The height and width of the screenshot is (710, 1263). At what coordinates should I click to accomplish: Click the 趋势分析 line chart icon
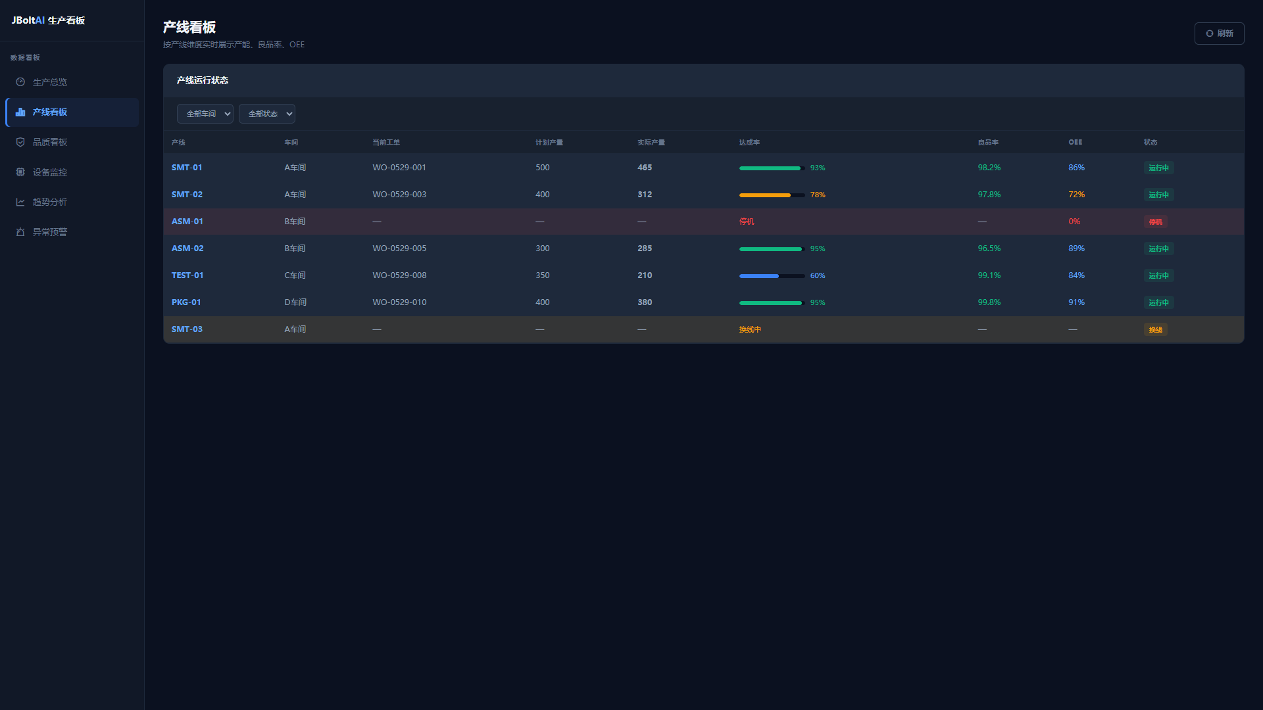[20, 202]
